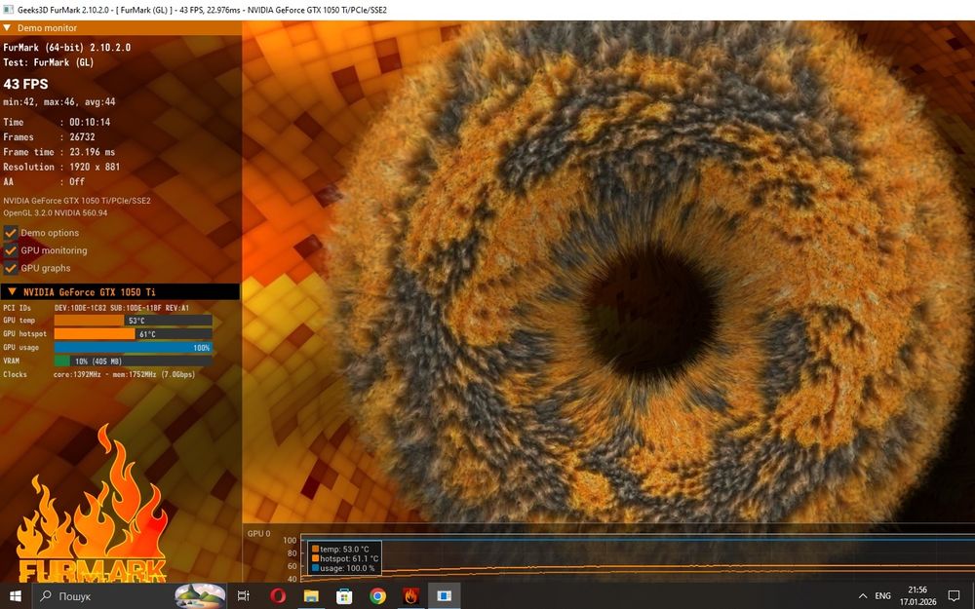Click the OpenGL 3.2.0 NVIDIA 560.94 text
Screen dimensions: 975x609
click(x=56, y=212)
